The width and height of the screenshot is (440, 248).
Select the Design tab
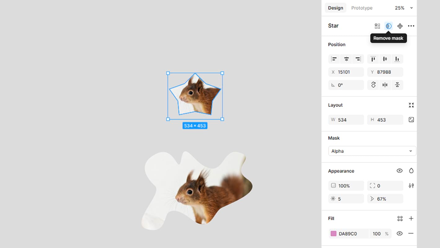[336, 8]
